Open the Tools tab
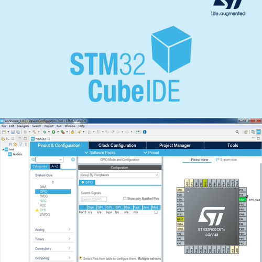The width and height of the screenshot is (262, 262). point(233,145)
